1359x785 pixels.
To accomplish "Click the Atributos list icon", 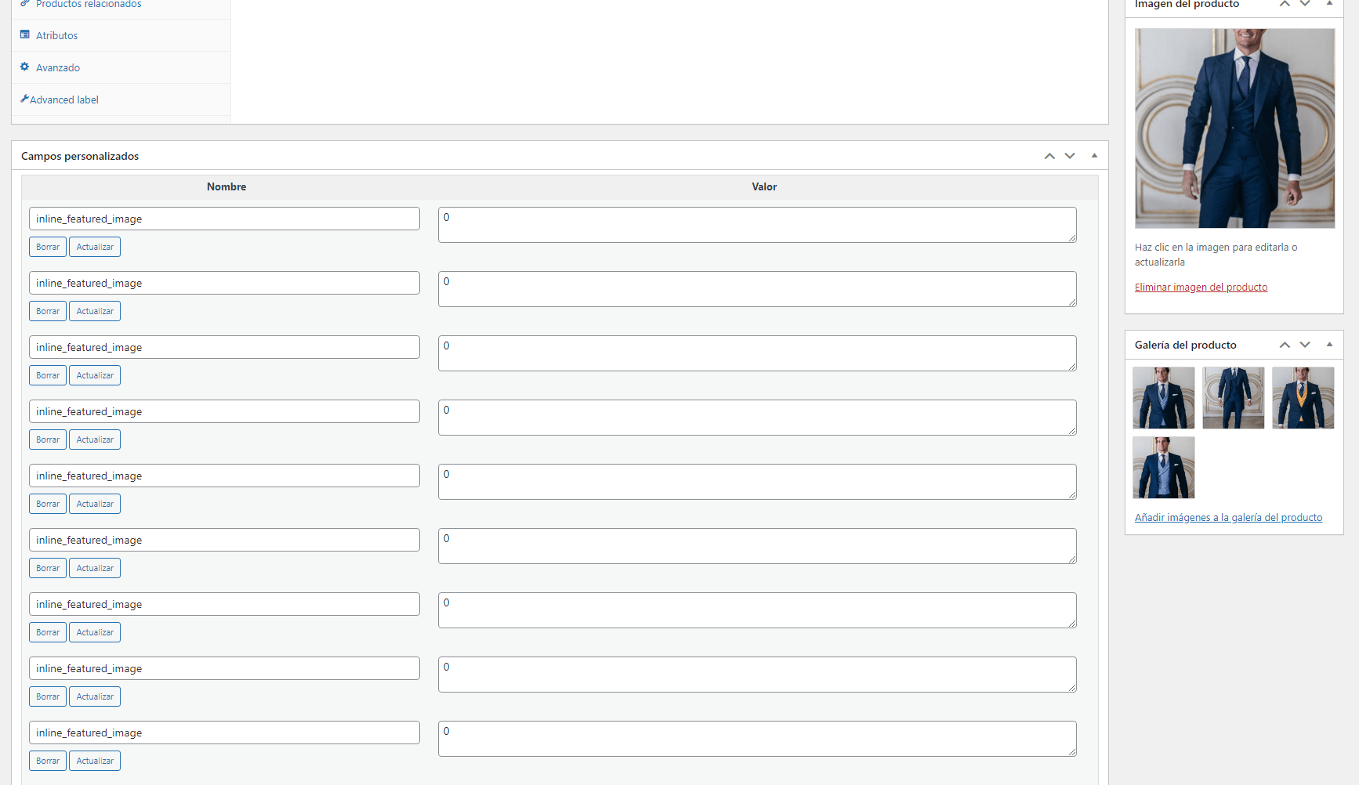I will [25, 34].
